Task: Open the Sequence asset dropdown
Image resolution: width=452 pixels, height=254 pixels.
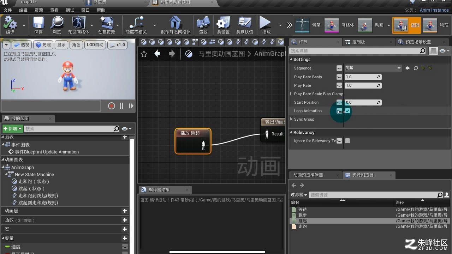Action: (373, 68)
